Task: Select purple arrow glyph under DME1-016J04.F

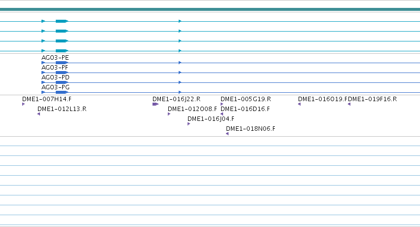Action: tap(189, 124)
